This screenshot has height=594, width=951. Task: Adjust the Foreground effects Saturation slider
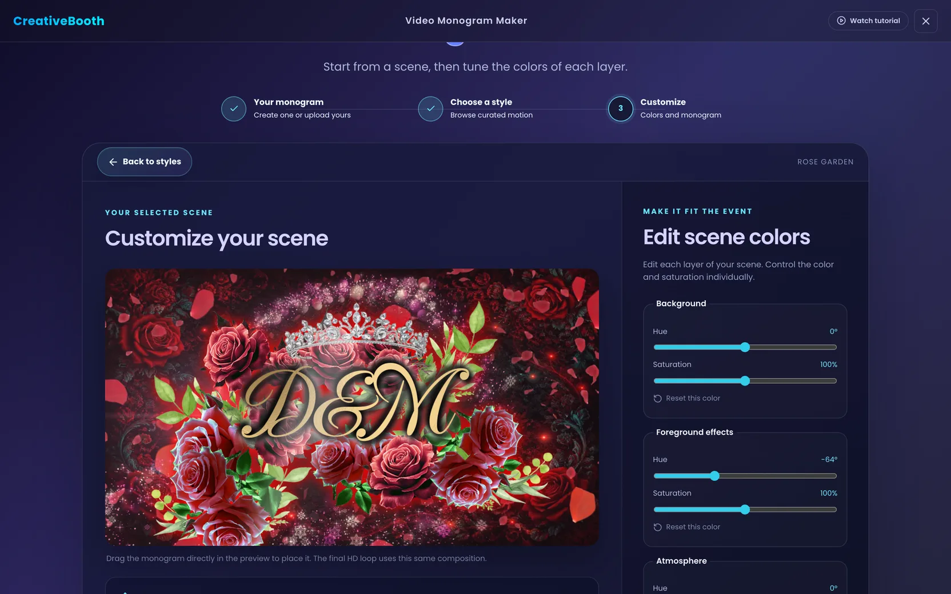pyautogui.click(x=745, y=509)
